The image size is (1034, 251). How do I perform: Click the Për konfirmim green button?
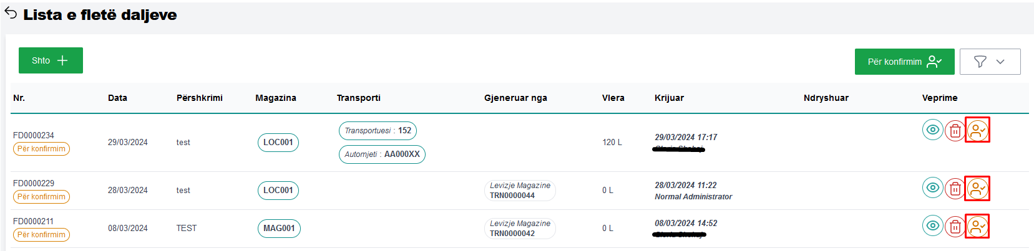(x=904, y=62)
